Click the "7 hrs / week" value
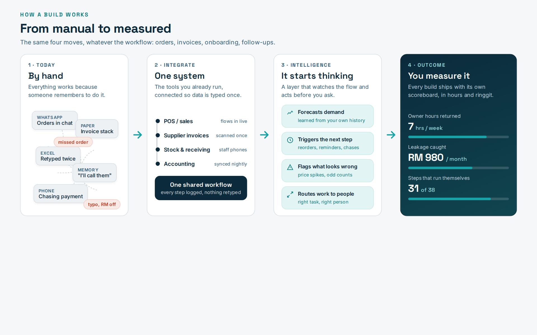537x335 pixels. click(425, 127)
